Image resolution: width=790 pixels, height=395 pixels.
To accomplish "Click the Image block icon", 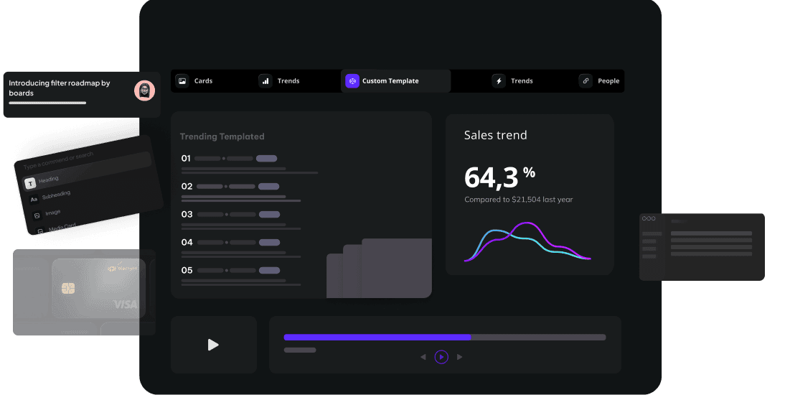I will click(37, 215).
